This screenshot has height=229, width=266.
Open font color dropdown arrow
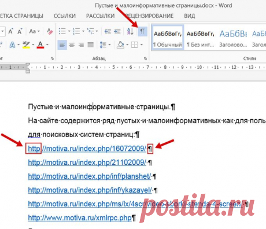(47, 45)
